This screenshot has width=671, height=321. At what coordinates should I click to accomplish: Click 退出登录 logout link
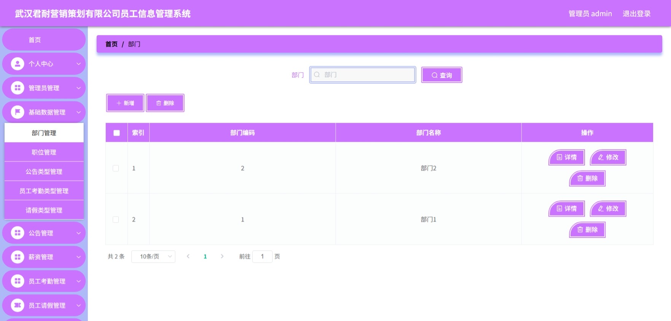636,14
